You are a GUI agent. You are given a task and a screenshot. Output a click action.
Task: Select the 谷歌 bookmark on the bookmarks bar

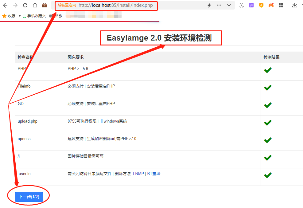coord(59,16)
